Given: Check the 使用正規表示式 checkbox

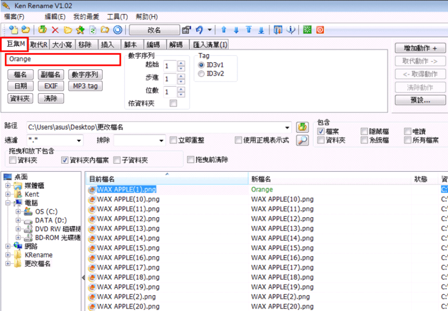Looking at the screenshot, I should (x=238, y=140).
